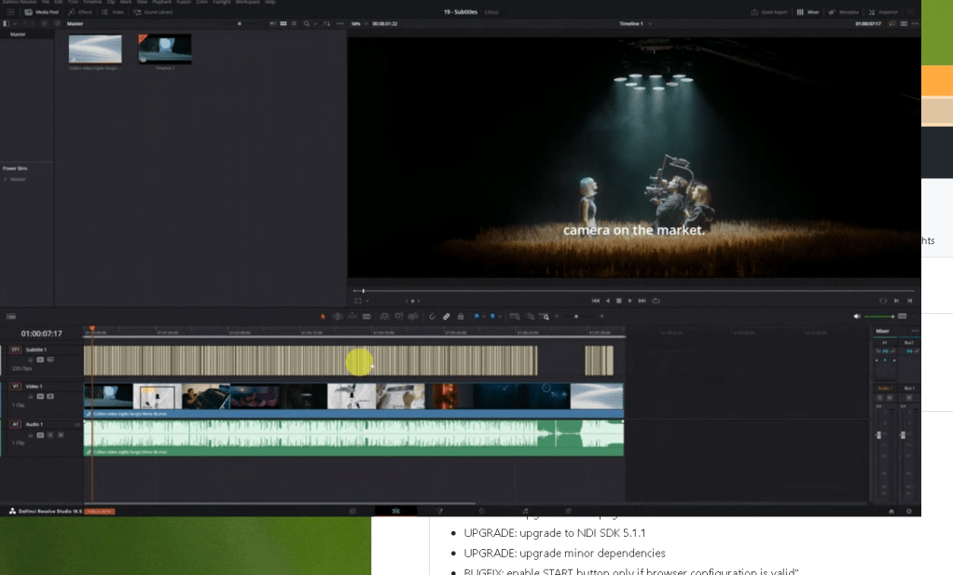953x575 pixels.
Task: Open the Inspector panel
Action: 883,12
